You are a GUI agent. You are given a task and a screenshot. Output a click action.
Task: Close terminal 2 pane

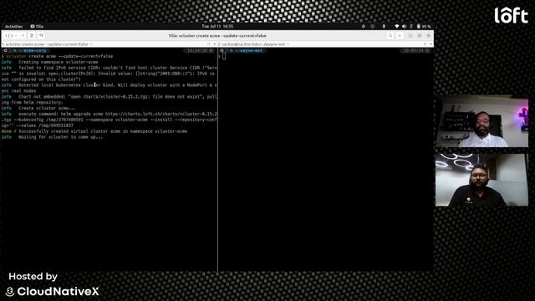pyautogui.click(x=431, y=44)
